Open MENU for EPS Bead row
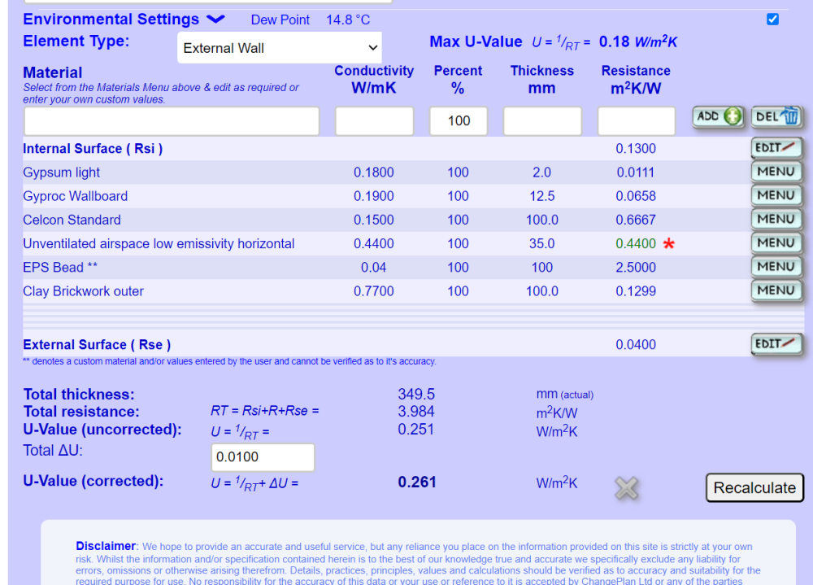813x585 pixels. tap(776, 267)
